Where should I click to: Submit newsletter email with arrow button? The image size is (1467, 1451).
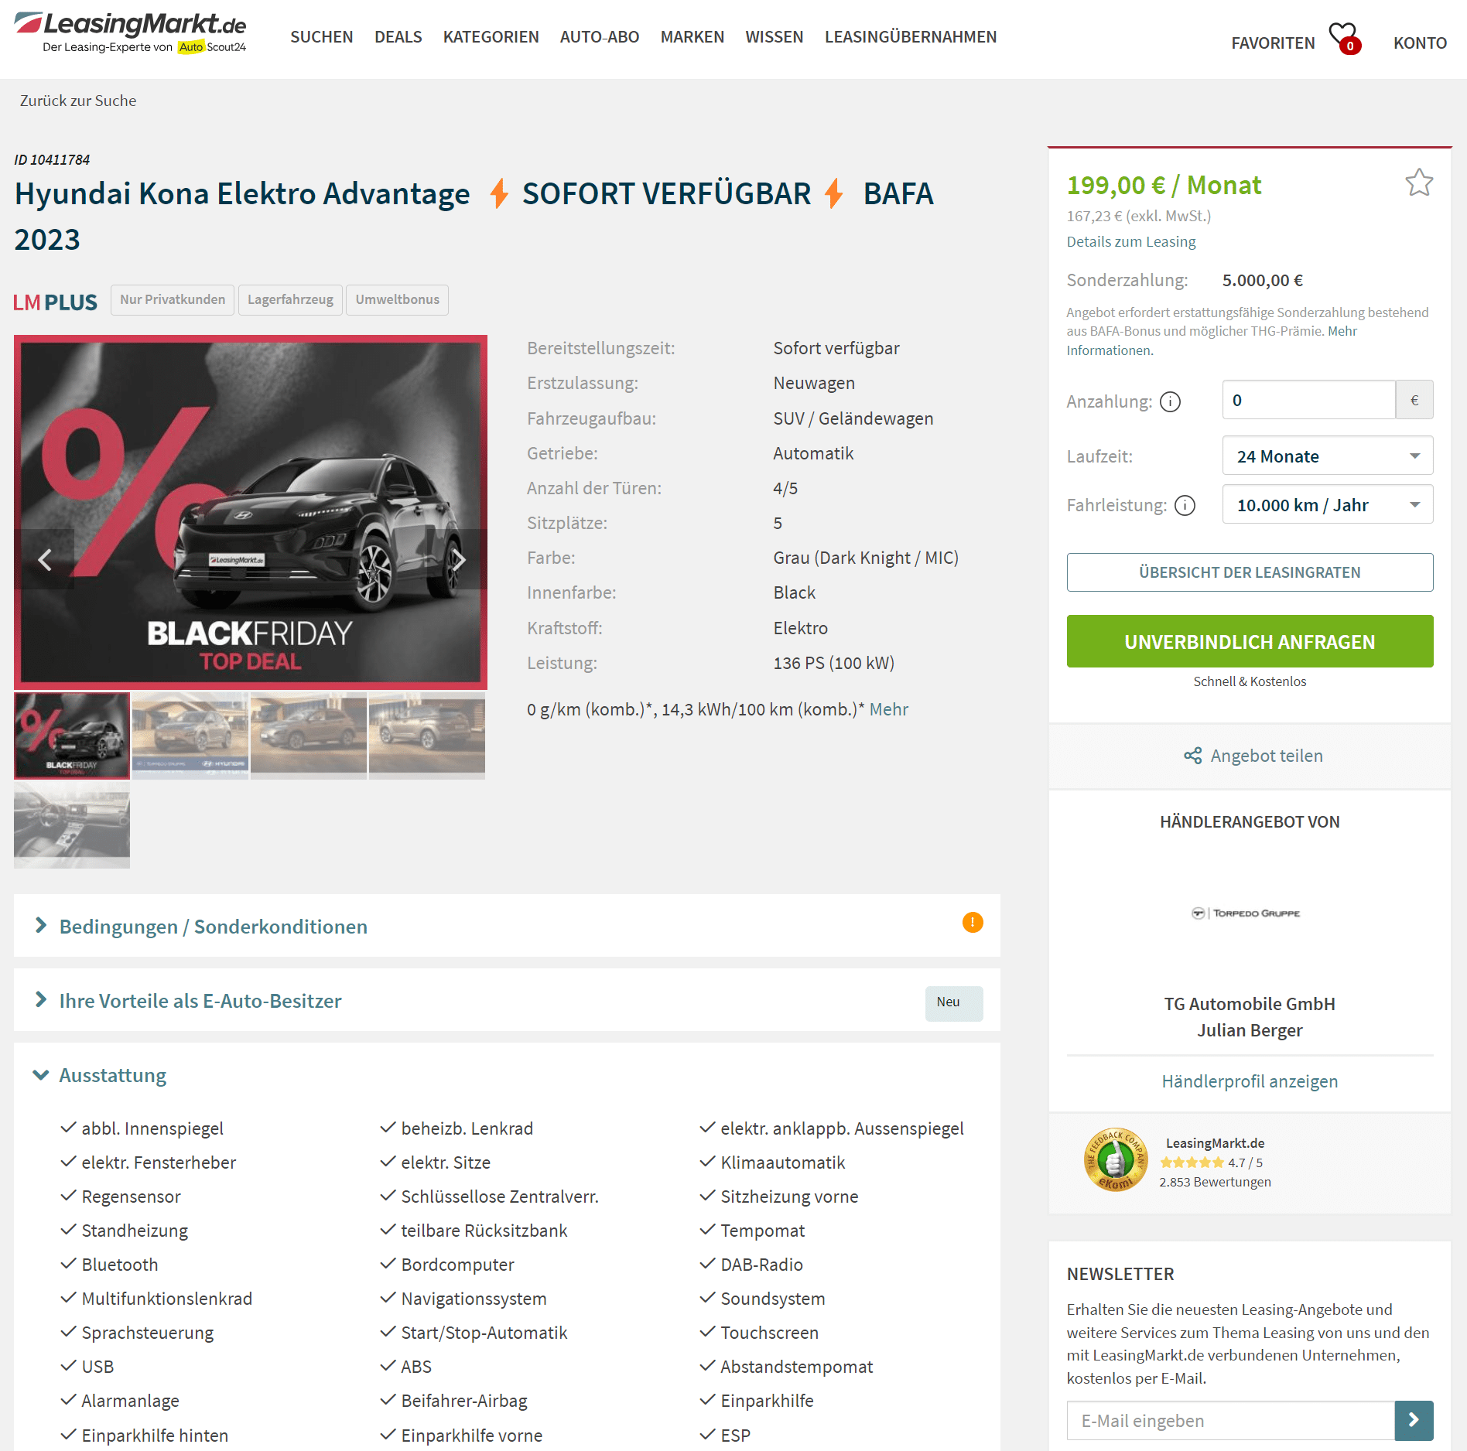tap(1414, 1420)
